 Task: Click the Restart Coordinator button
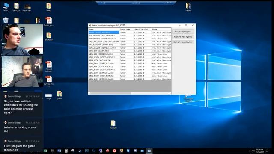(183, 42)
